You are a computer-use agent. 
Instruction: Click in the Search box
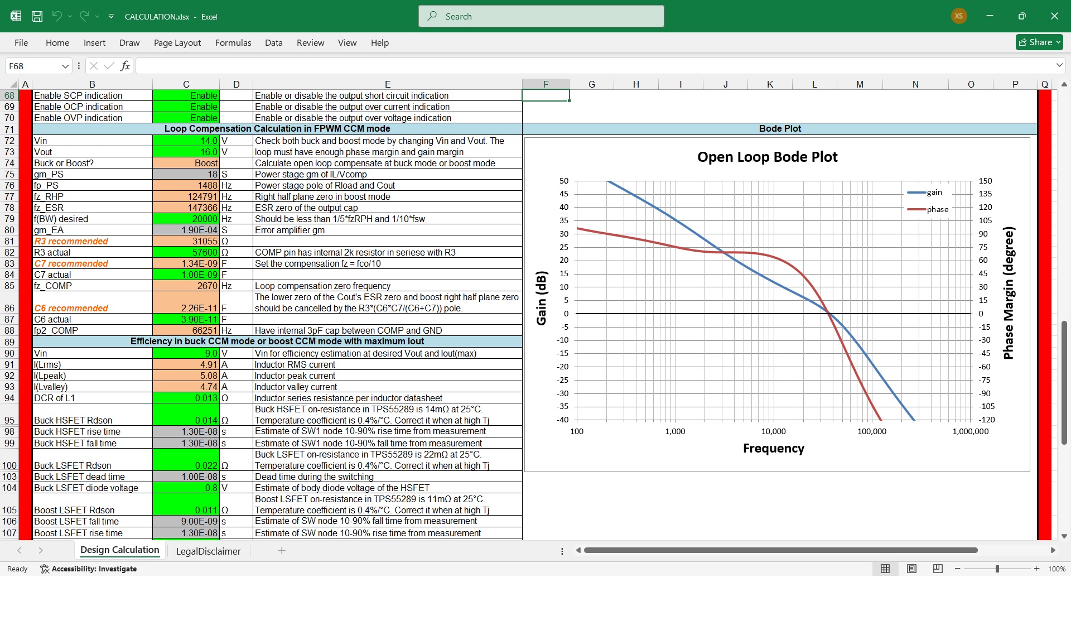tap(541, 16)
